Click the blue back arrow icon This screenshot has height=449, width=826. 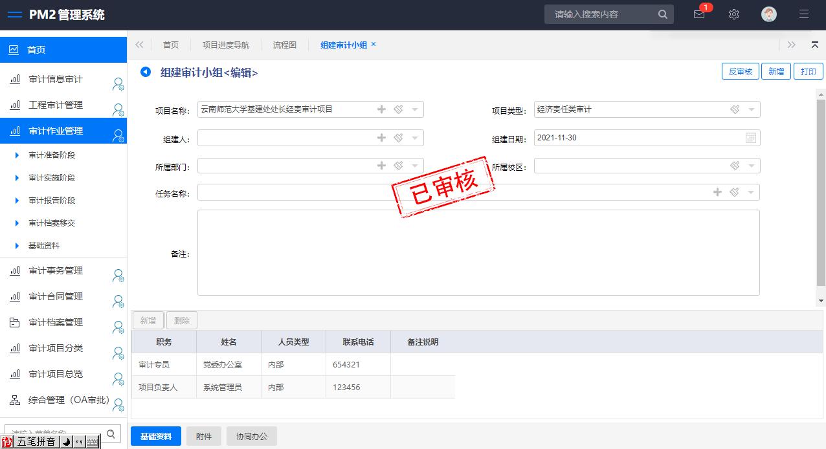pyautogui.click(x=146, y=72)
